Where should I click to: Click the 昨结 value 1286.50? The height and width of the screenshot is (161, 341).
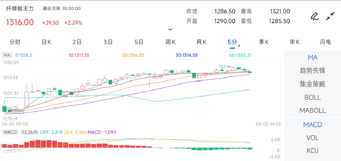click(x=225, y=11)
